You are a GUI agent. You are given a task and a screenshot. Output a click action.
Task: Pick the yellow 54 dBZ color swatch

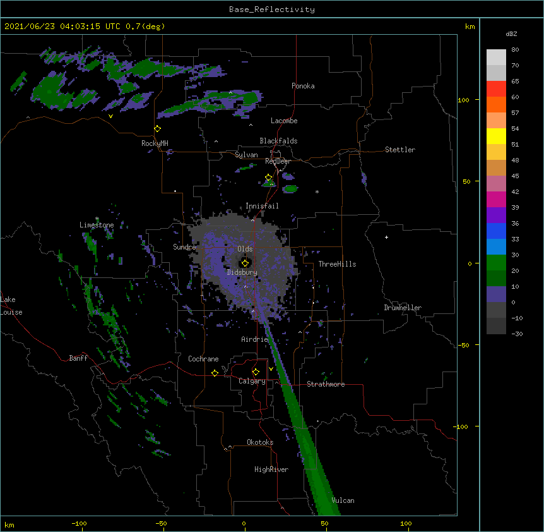click(496, 136)
